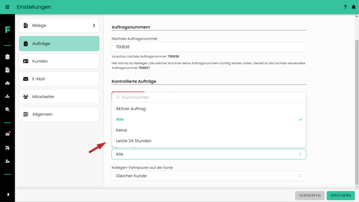Open the hamburger menu in top bar
This screenshot has width=359, height=202.
pos(7,7)
